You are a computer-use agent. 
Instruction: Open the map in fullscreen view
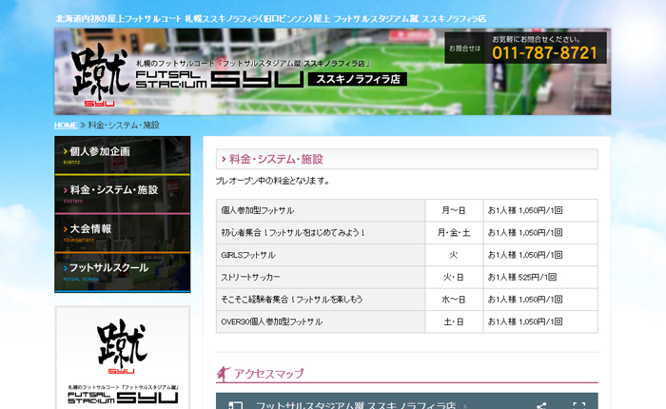[x=578, y=404]
